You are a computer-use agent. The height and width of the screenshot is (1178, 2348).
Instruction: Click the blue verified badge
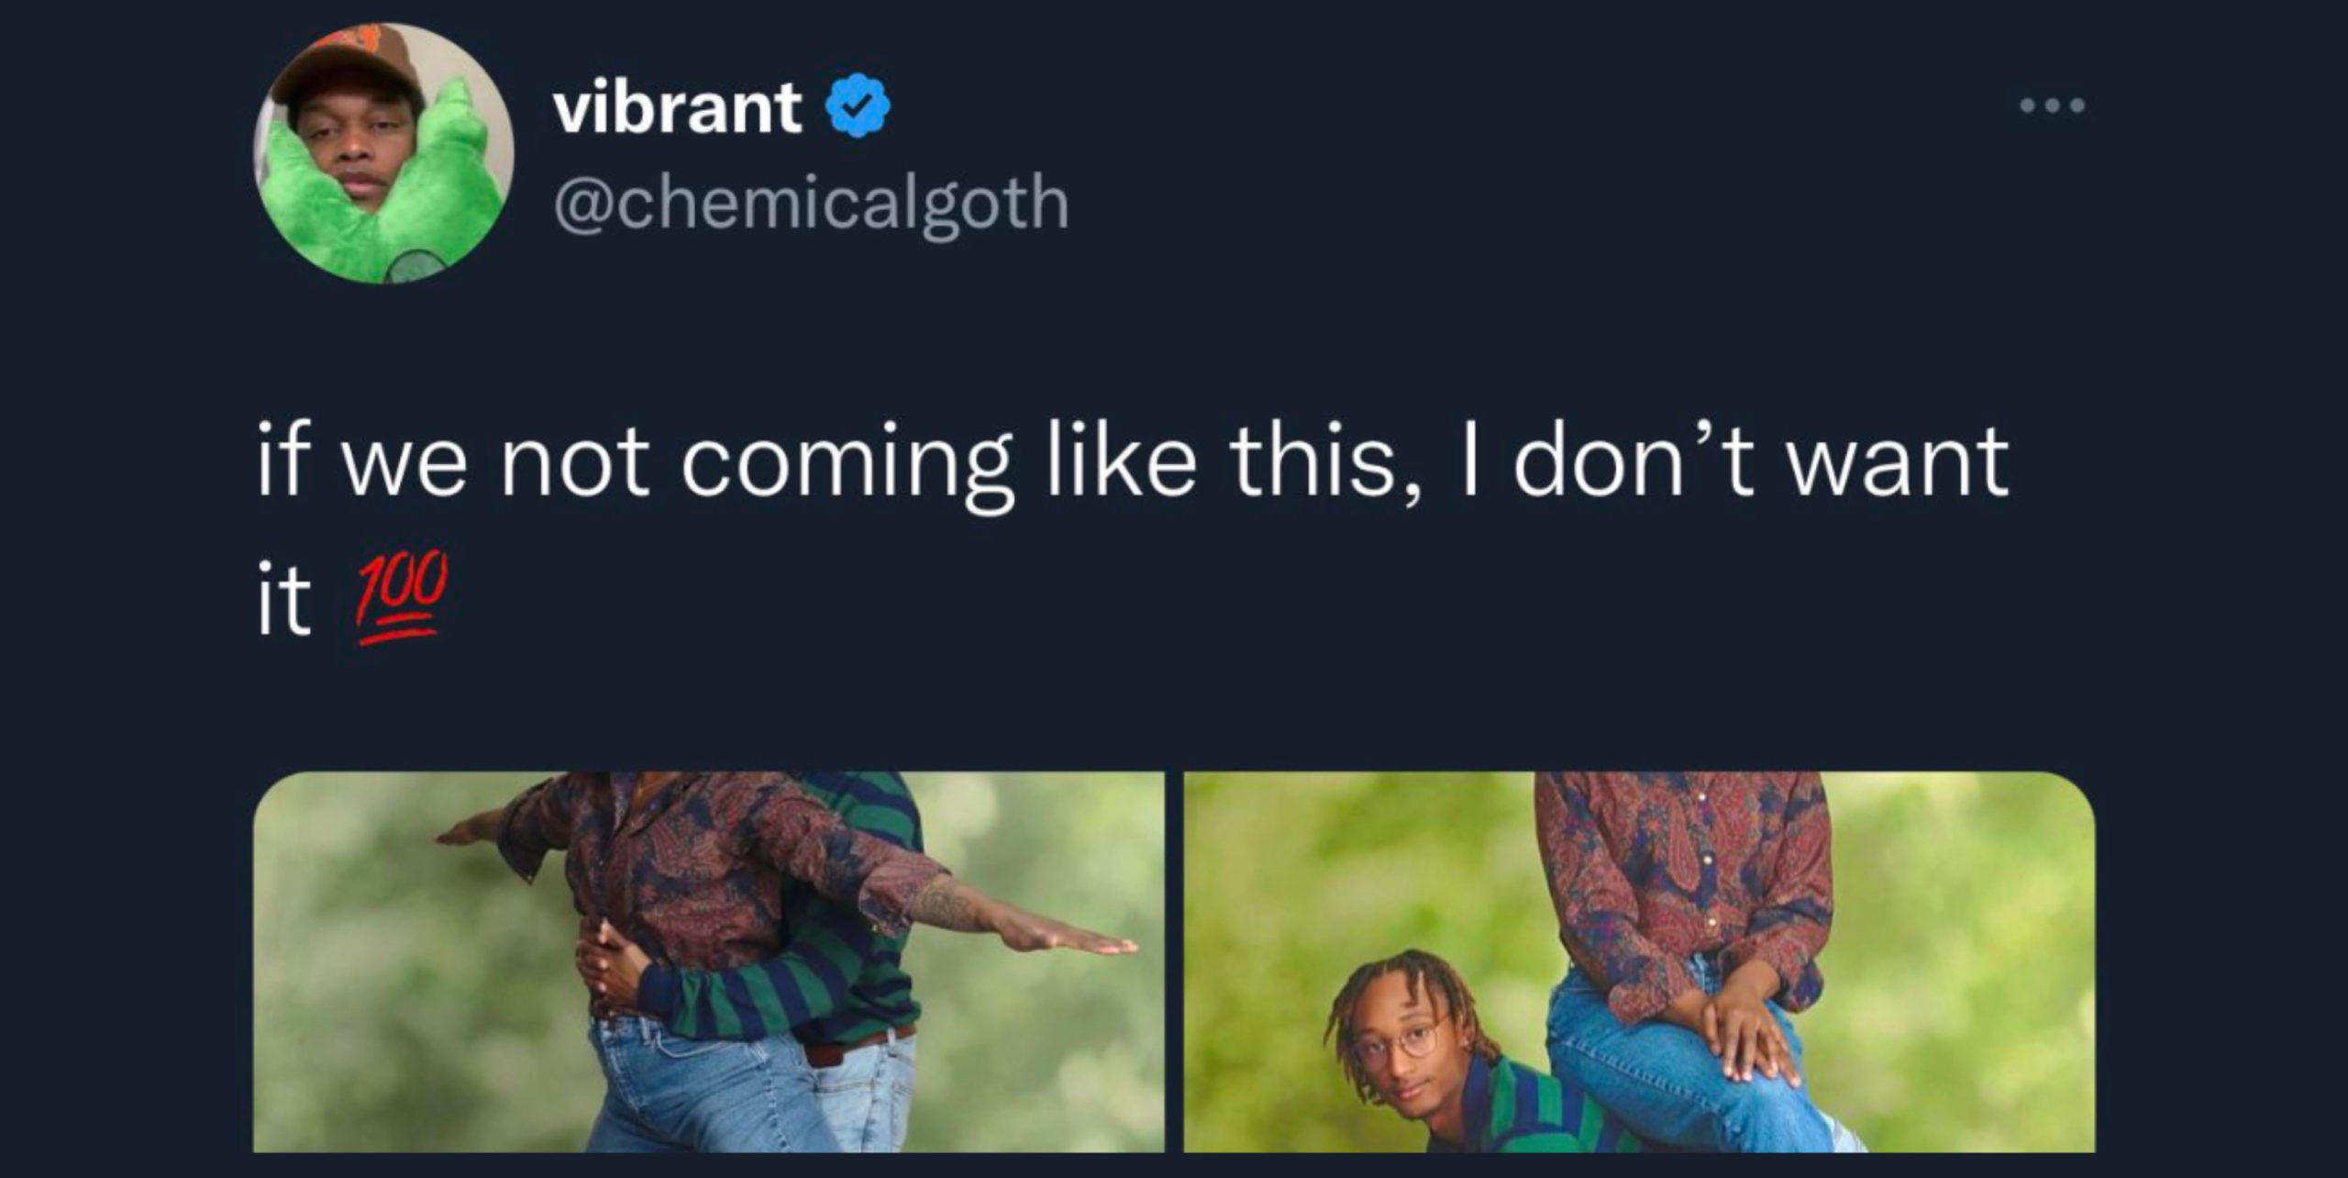[858, 106]
